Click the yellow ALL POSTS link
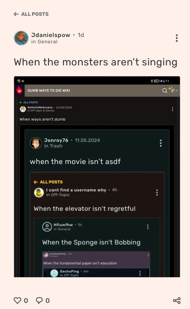Viewport: 190px width, 309px height. coord(48,182)
